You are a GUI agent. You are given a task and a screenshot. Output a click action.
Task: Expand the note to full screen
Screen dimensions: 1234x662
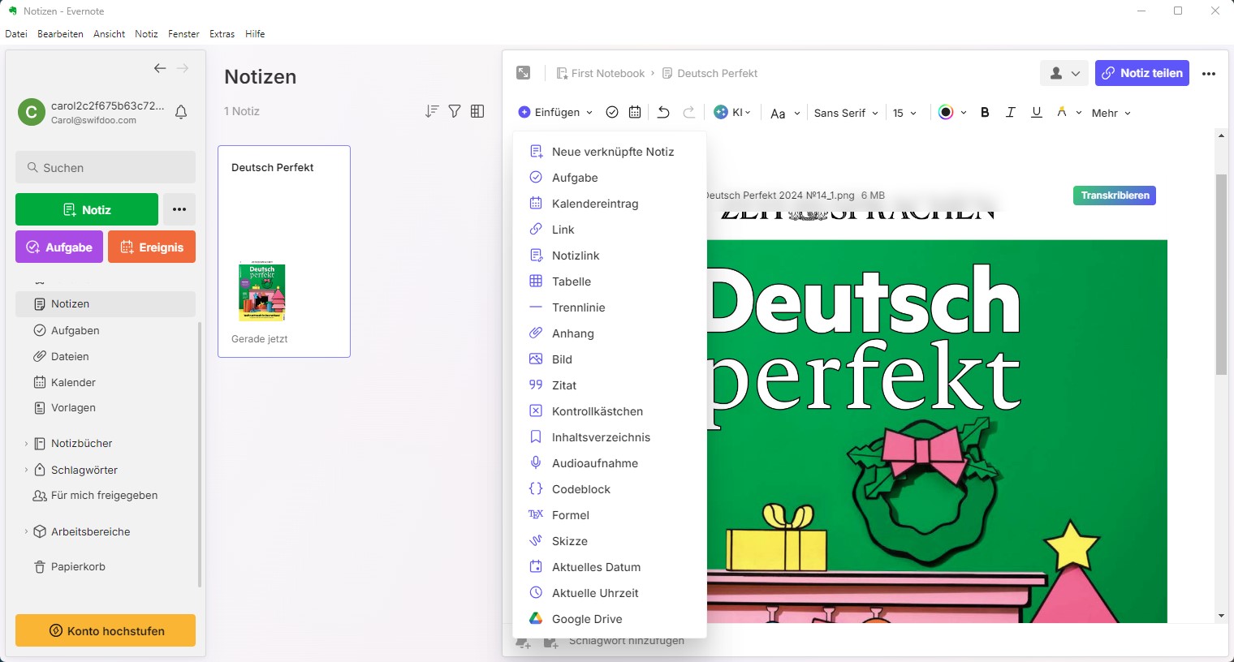(x=524, y=73)
